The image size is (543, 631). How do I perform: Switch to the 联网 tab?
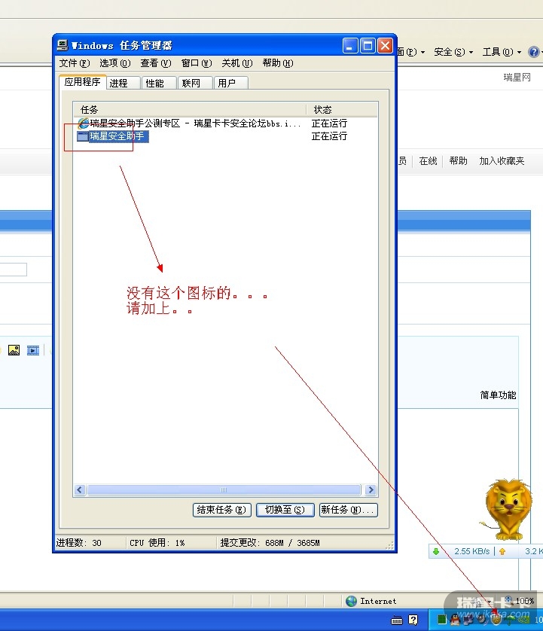pos(195,83)
